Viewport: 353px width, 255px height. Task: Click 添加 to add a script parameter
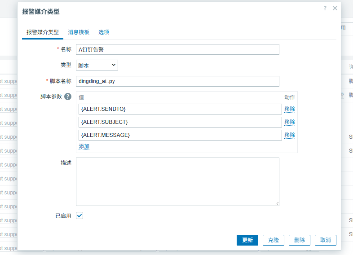click(84, 146)
